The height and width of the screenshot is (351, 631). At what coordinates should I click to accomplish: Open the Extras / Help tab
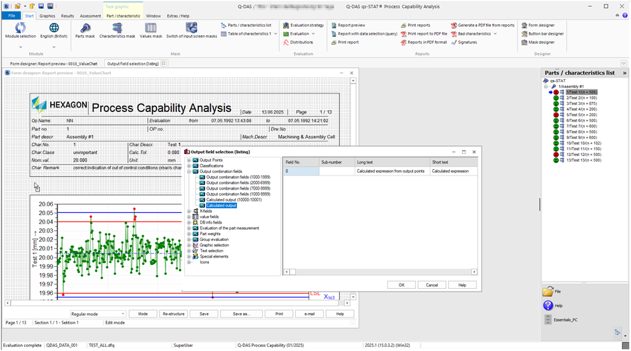178,16
